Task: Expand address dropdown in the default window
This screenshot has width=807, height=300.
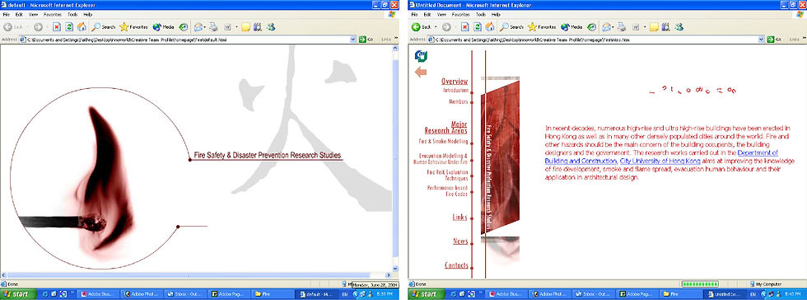Action: coord(353,40)
